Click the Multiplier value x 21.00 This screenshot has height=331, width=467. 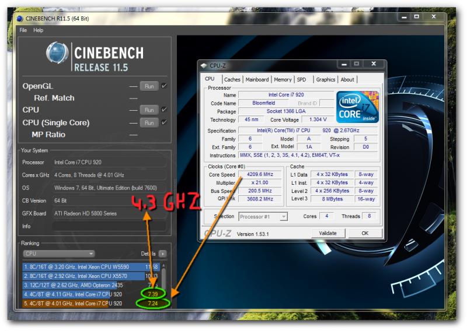click(260, 182)
